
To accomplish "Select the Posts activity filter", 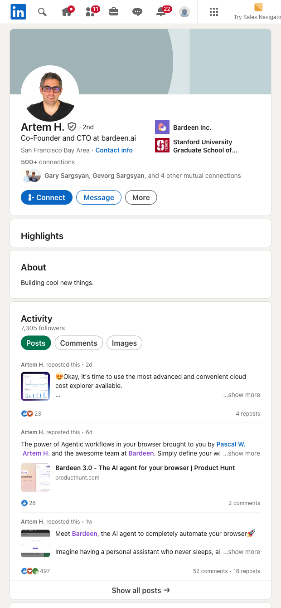I will point(36,343).
